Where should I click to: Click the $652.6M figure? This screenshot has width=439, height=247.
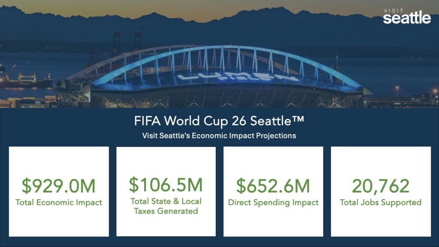pyautogui.click(x=273, y=186)
